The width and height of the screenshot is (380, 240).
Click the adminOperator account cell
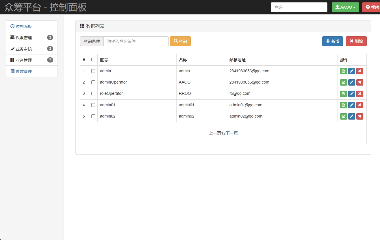pos(137,82)
